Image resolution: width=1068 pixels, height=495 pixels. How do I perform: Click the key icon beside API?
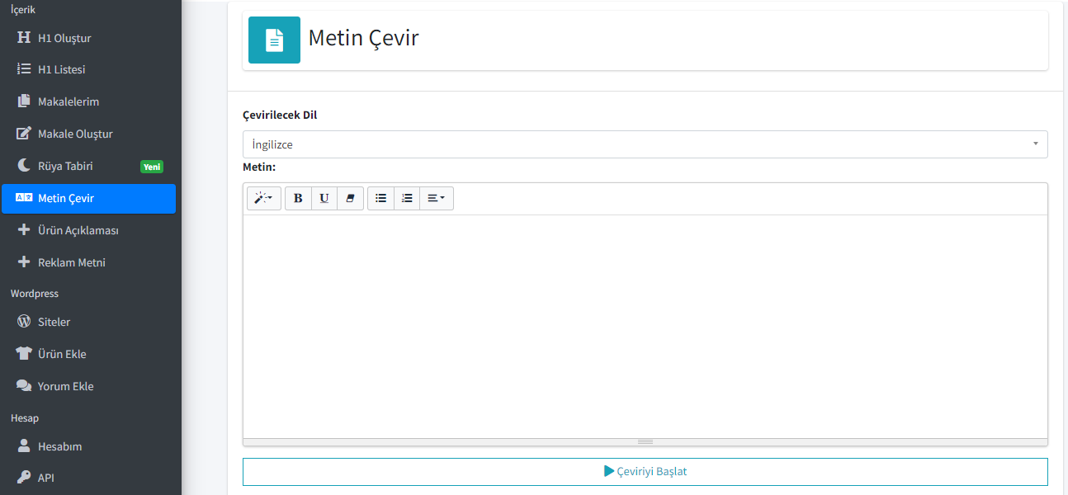24,478
